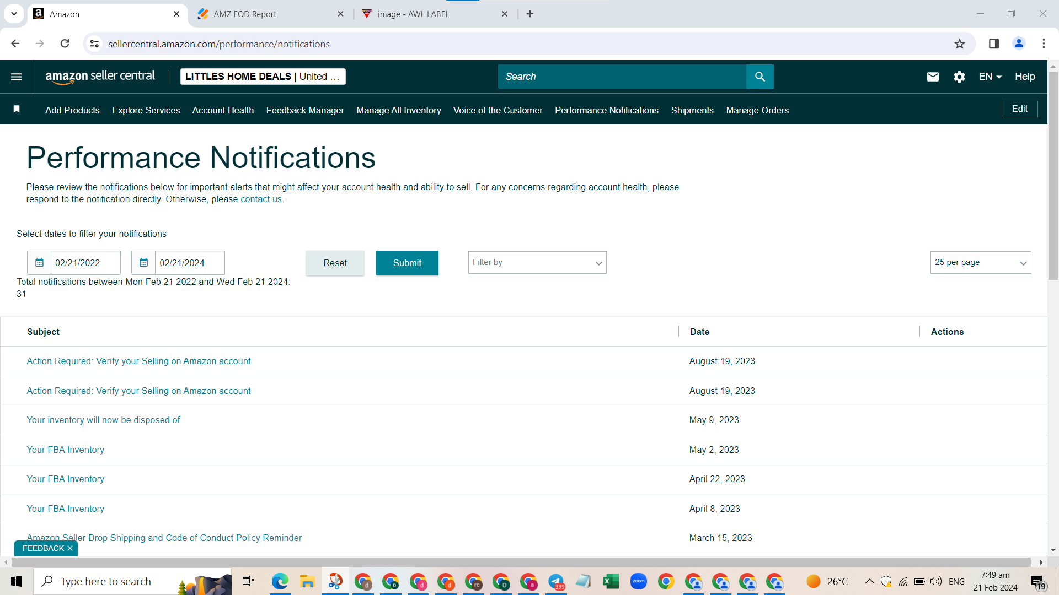Open a new browser tab

click(530, 14)
